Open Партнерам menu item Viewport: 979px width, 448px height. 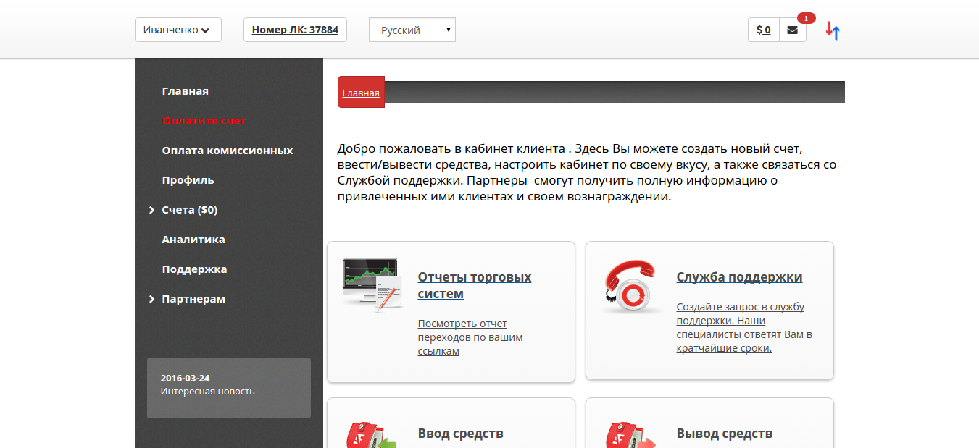point(193,299)
